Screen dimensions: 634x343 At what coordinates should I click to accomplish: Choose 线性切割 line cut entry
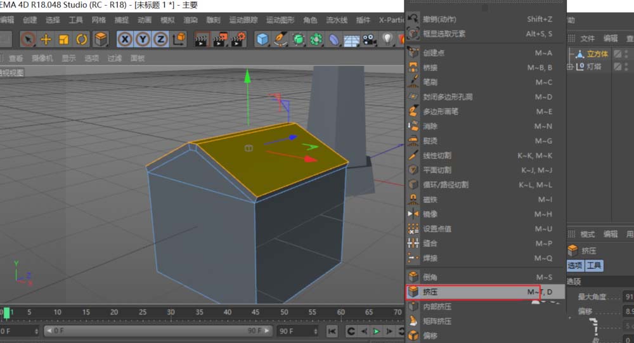484,155
